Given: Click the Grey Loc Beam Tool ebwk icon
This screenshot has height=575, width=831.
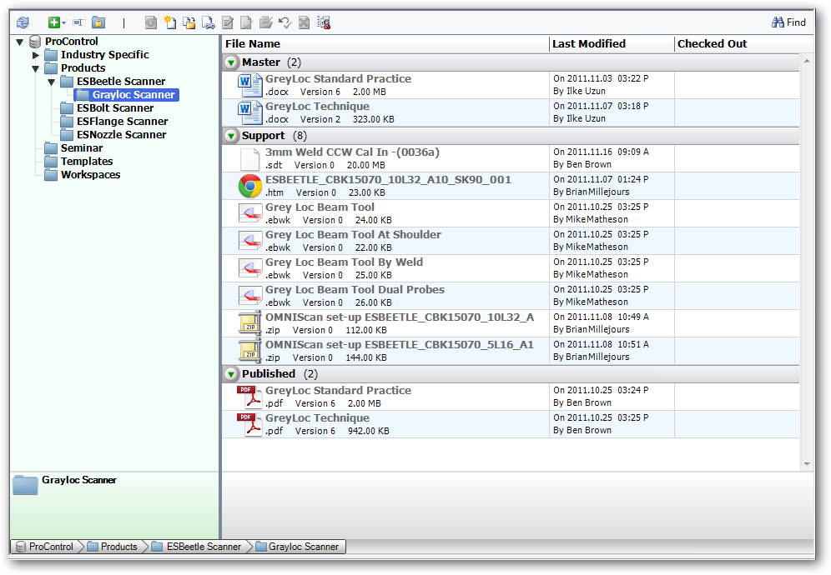Looking at the screenshot, I should 249,214.
